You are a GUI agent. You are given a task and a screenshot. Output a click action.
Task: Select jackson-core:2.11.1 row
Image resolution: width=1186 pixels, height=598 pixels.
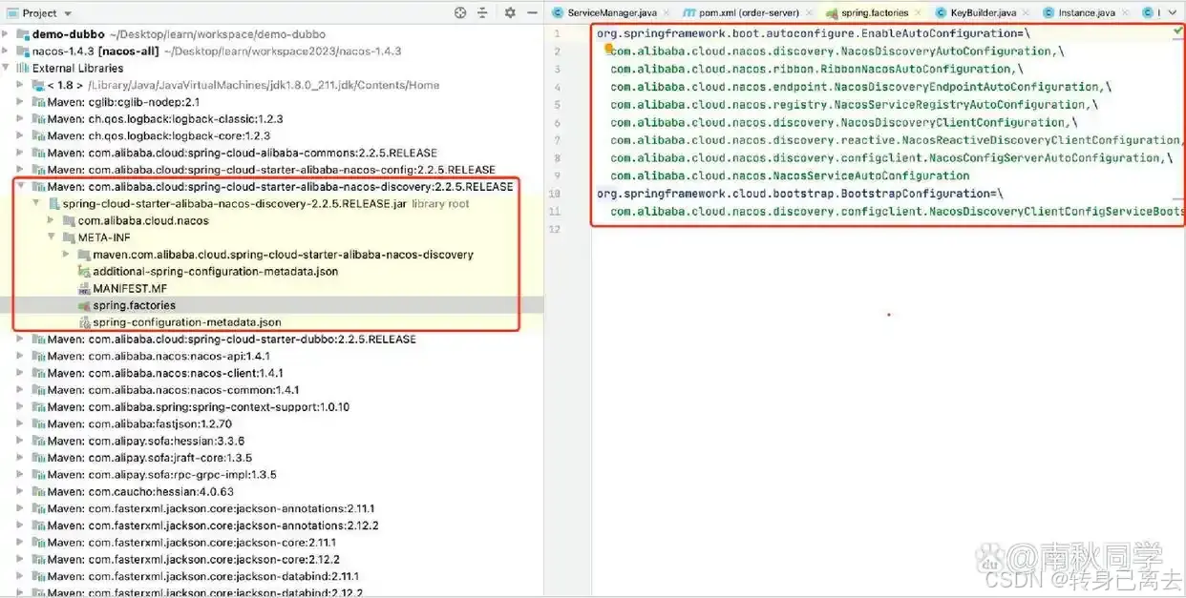coord(272,543)
